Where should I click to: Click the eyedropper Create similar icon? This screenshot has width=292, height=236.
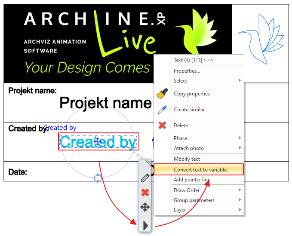pyautogui.click(x=162, y=110)
